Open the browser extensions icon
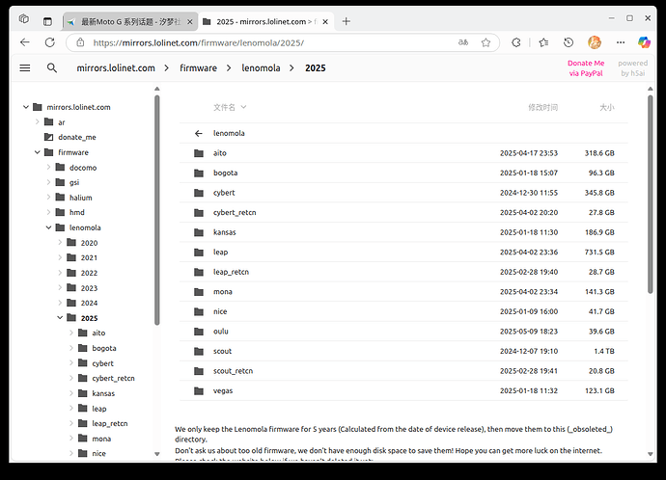 [x=516, y=42]
